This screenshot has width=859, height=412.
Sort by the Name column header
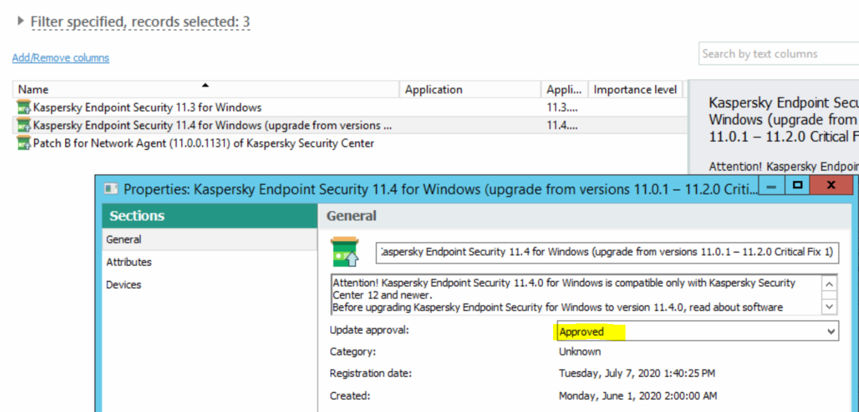(x=33, y=90)
